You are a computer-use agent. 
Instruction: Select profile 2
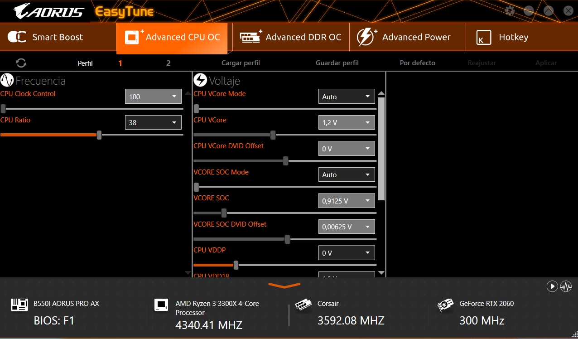pos(169,63)
